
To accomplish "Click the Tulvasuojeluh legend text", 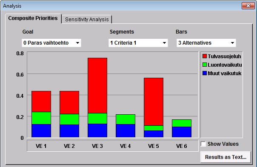I will click(224, 57).
